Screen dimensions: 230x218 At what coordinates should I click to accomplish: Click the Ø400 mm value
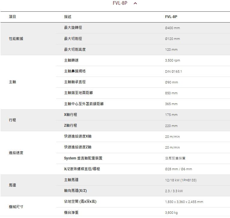172,28
